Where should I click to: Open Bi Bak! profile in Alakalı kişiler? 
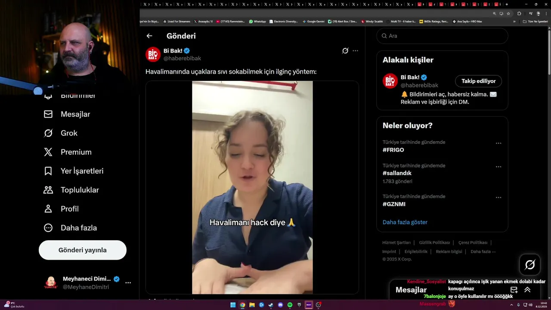(x=410, y=77)
